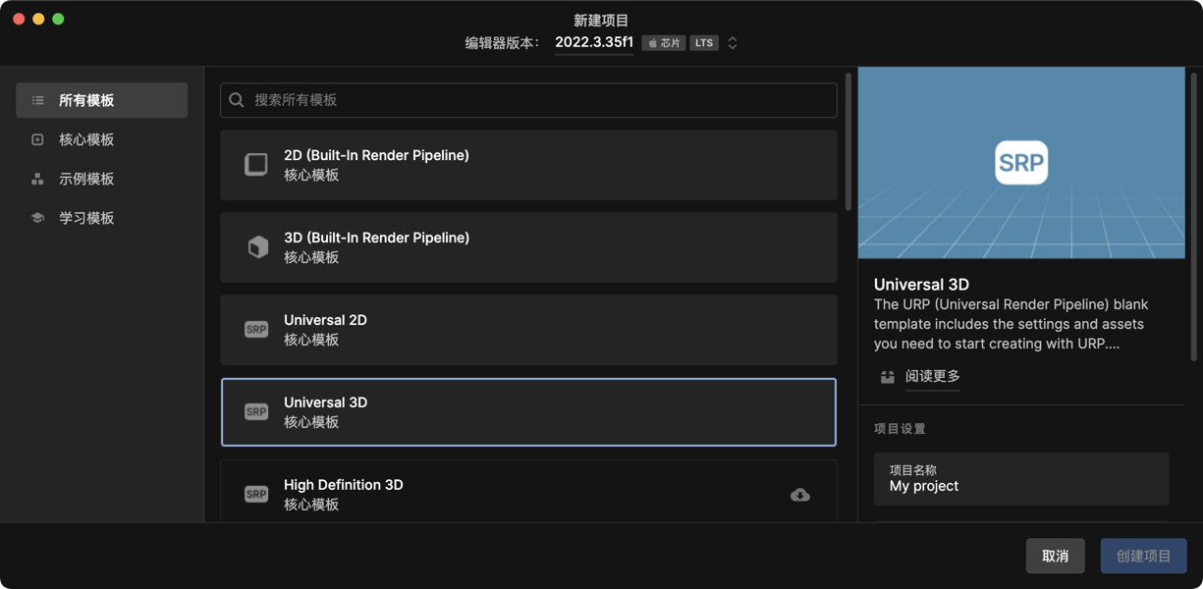The image size is (1203, 589).
Task: Edit the 项目名称 My project field
Action: click(1021, 486)
